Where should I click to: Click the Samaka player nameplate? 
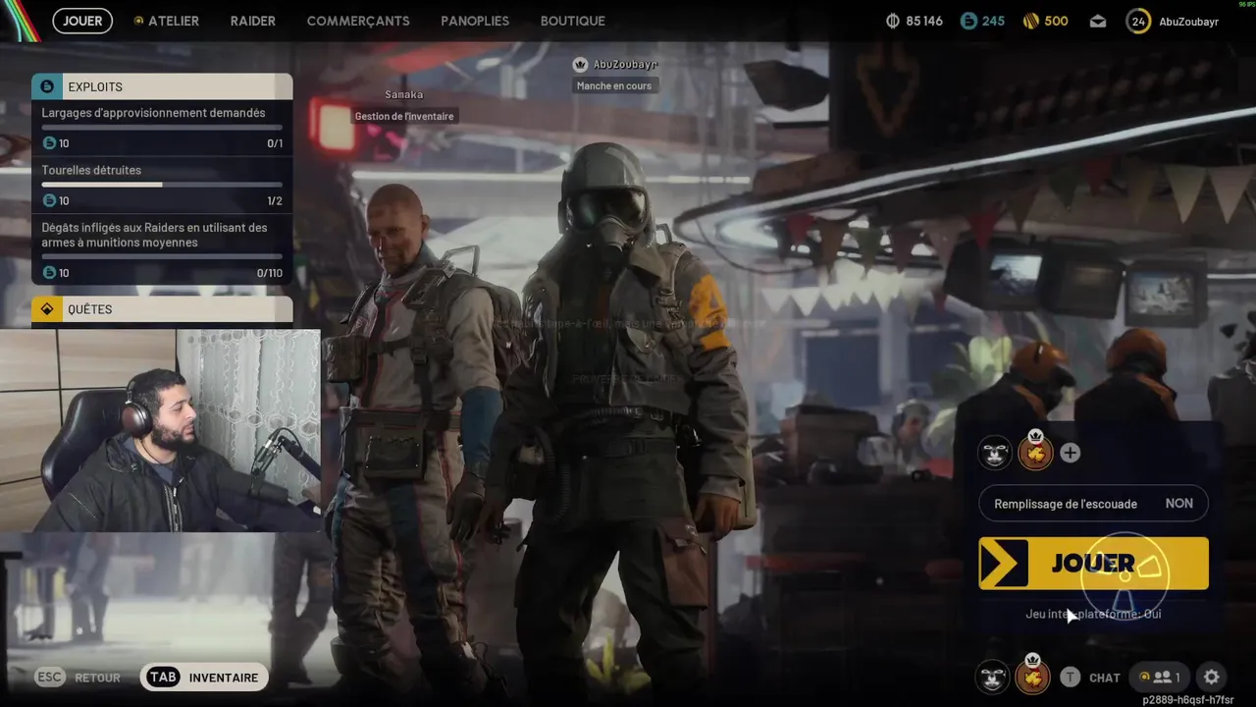click(x=404, y=94)
